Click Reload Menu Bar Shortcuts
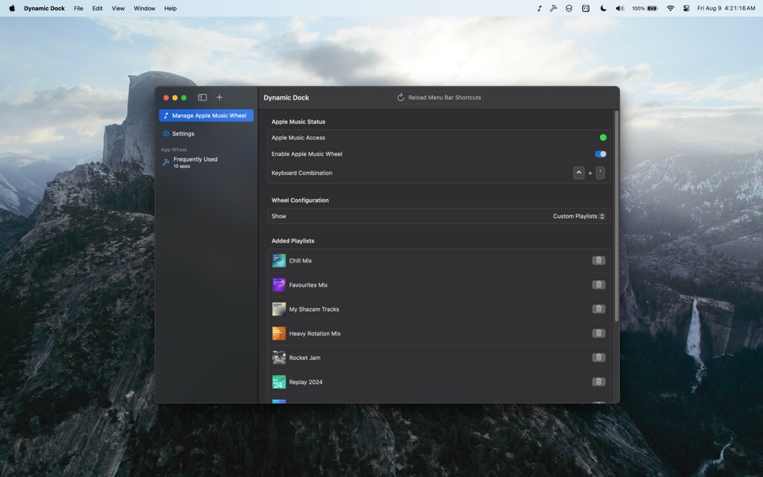763x477 pixels. [x=437, y=97]
